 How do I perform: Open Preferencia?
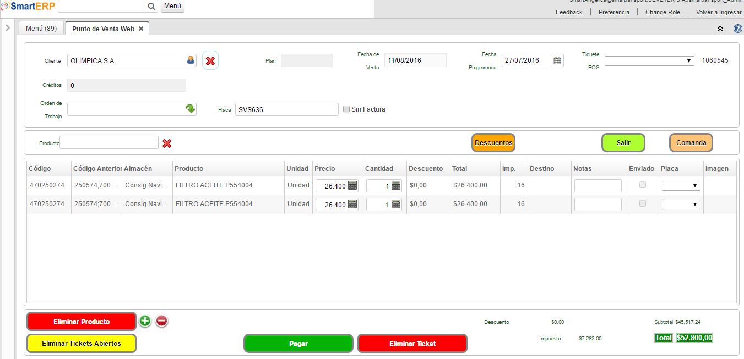[x=614, y=12]
